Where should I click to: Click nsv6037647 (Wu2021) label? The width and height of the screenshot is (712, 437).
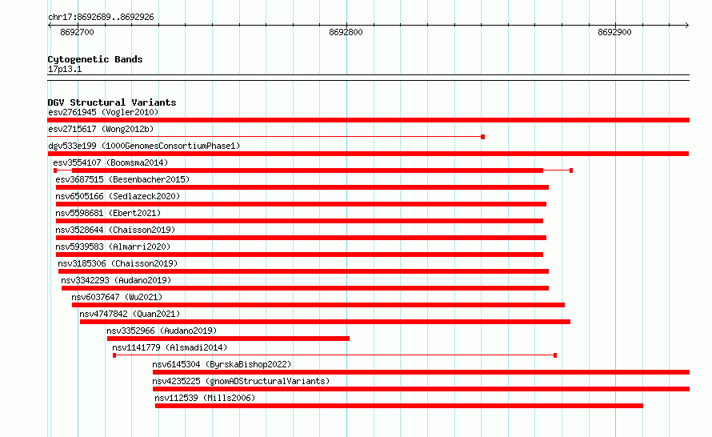pyautogui.click(x=117, y=297)
